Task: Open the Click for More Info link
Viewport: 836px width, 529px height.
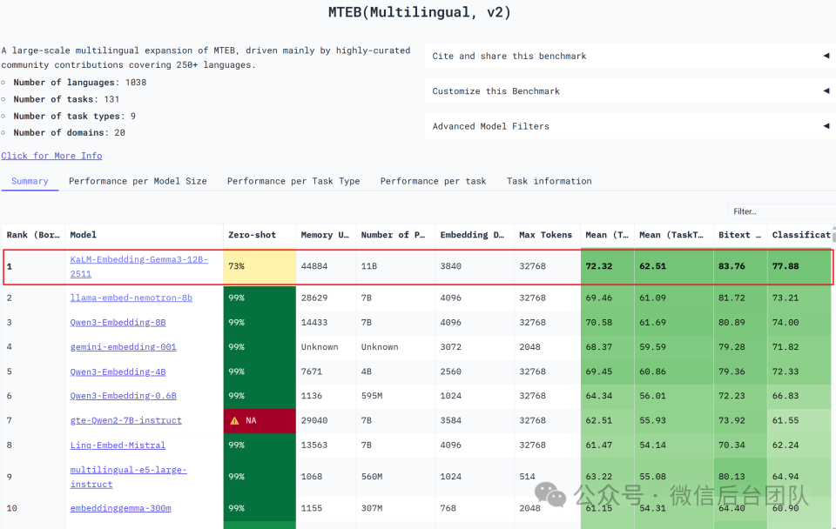Action: pyautogui.click(x=51, y=156)
